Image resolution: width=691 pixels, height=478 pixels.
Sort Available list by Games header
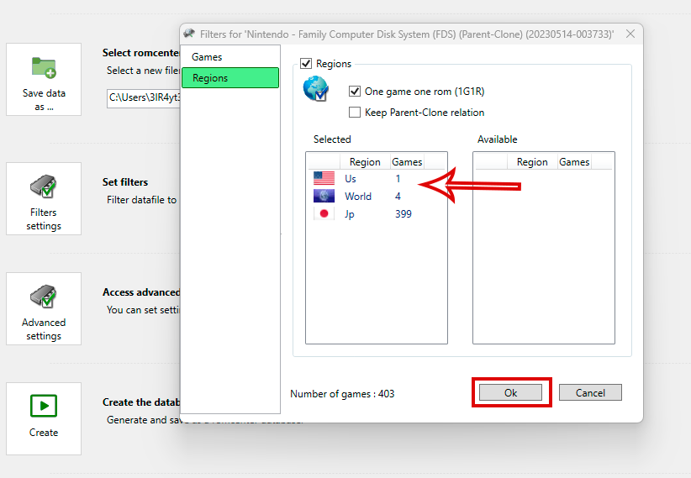tap(574, 161)
